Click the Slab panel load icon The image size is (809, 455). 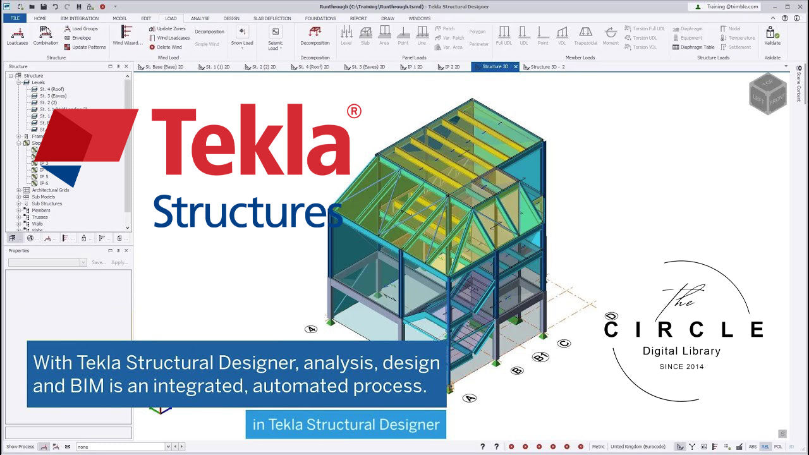tap(365, 32)
